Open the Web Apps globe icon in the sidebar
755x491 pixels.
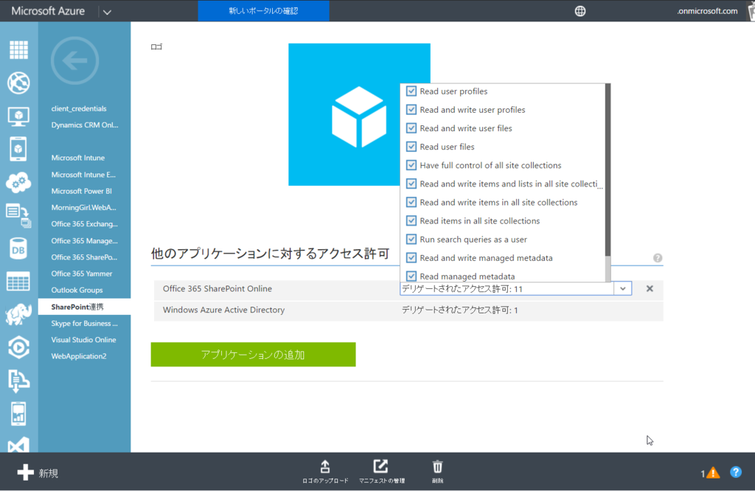18,83
